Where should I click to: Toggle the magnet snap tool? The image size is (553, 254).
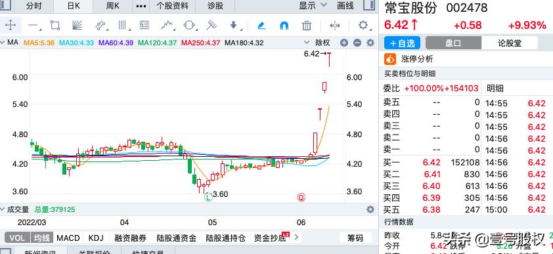pos(284,26)
